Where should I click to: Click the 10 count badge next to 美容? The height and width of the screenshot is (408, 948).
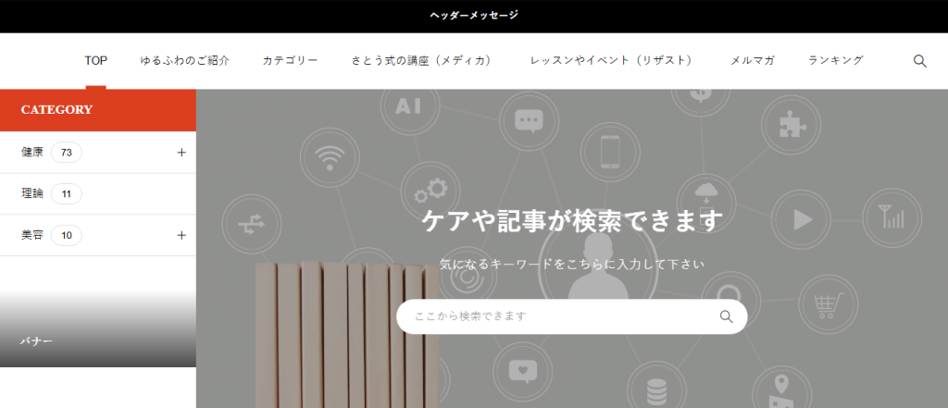click(x=67, y=236)
